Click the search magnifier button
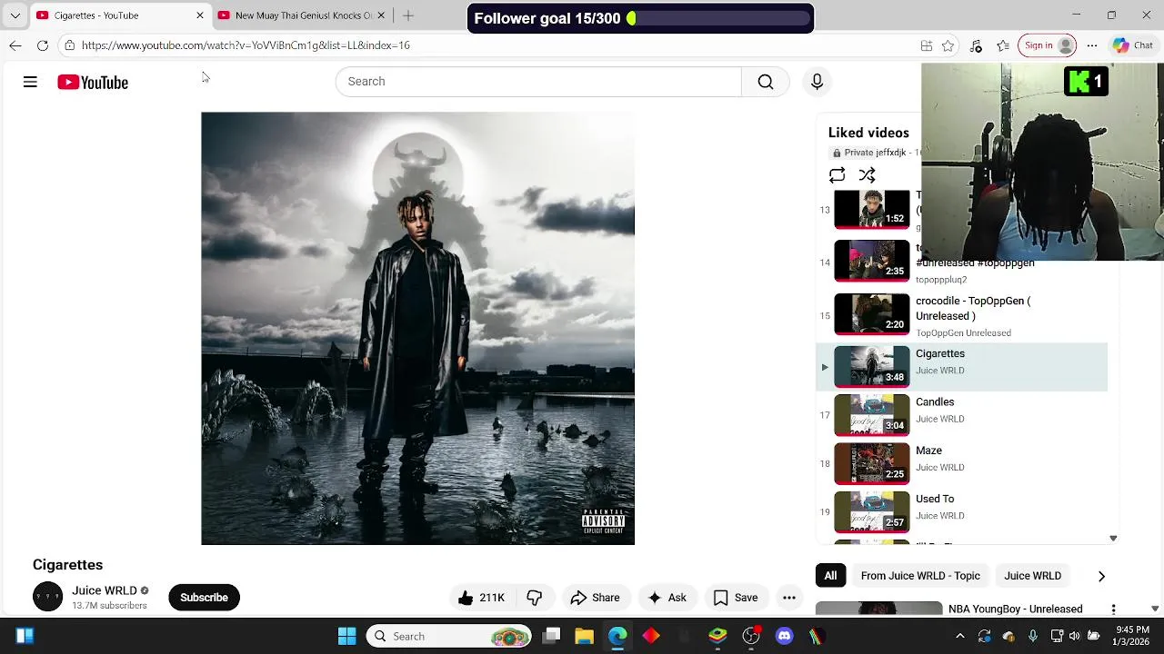The width and height of the screenshot is (1164, 654). [x=766, y=82]
